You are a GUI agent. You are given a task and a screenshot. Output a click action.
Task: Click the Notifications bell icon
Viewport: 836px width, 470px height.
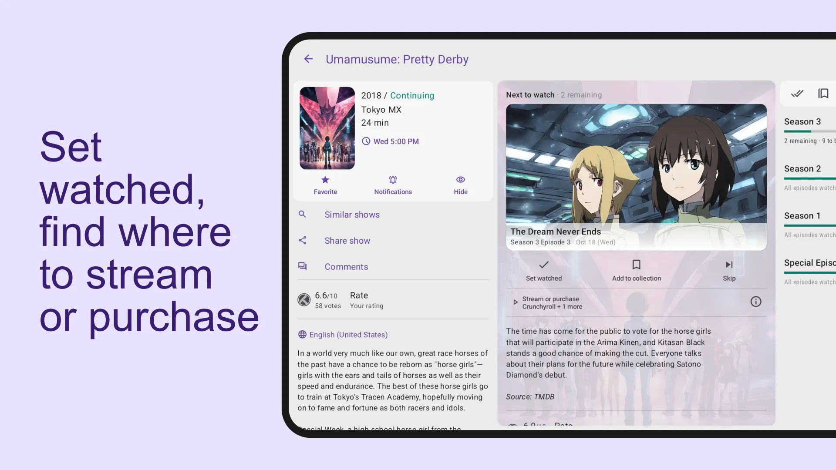(x=393, y=179)
